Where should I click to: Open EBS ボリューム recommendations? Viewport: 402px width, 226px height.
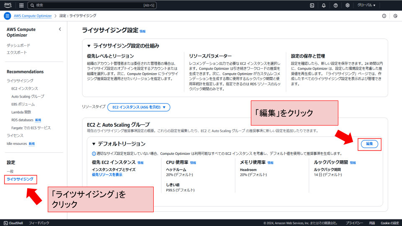click(x=23, y=104)
